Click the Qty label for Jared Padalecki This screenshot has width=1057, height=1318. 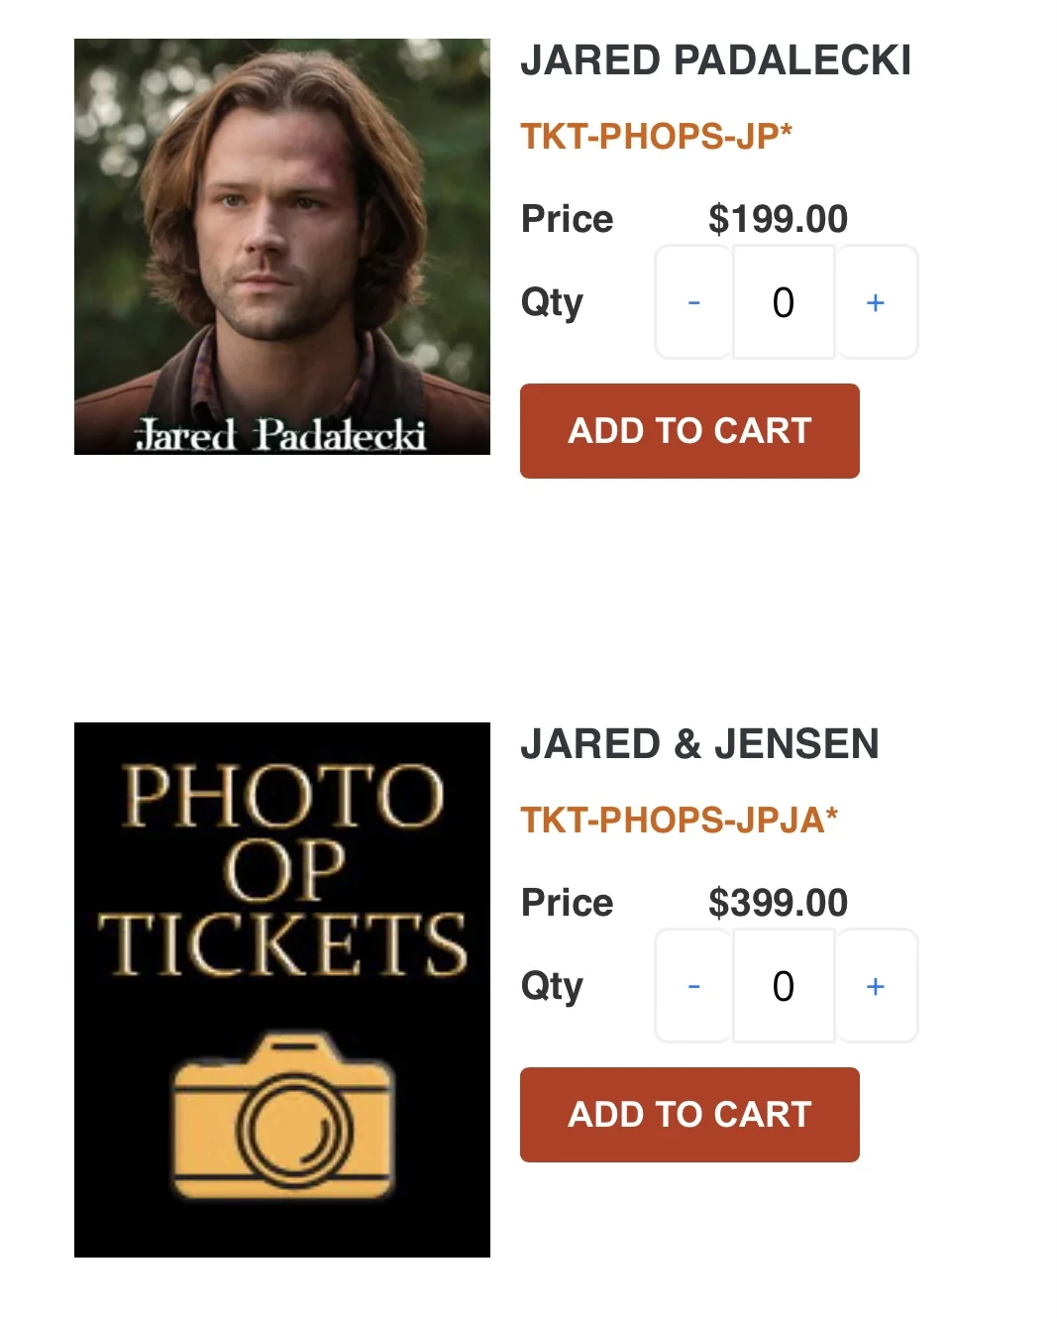552,302
